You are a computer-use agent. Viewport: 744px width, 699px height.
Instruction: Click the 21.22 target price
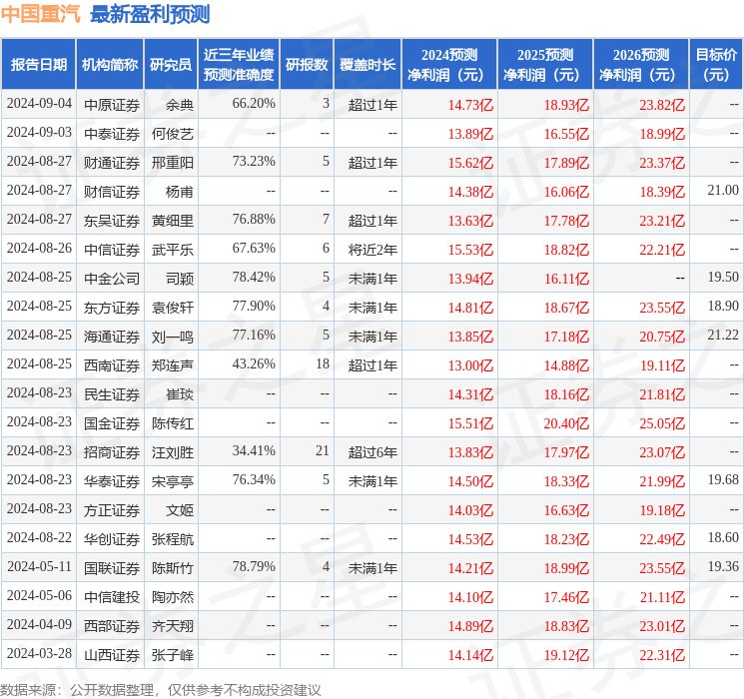(723, 336)
